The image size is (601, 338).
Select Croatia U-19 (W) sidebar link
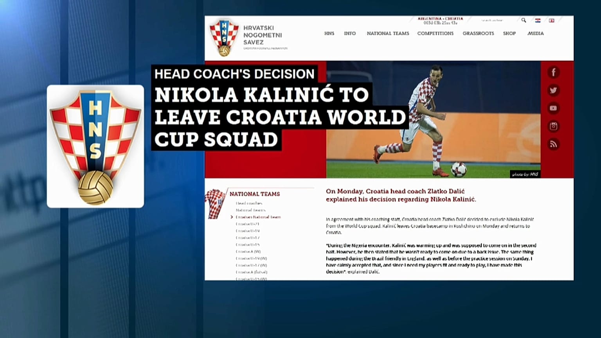(x=251, y=258)
